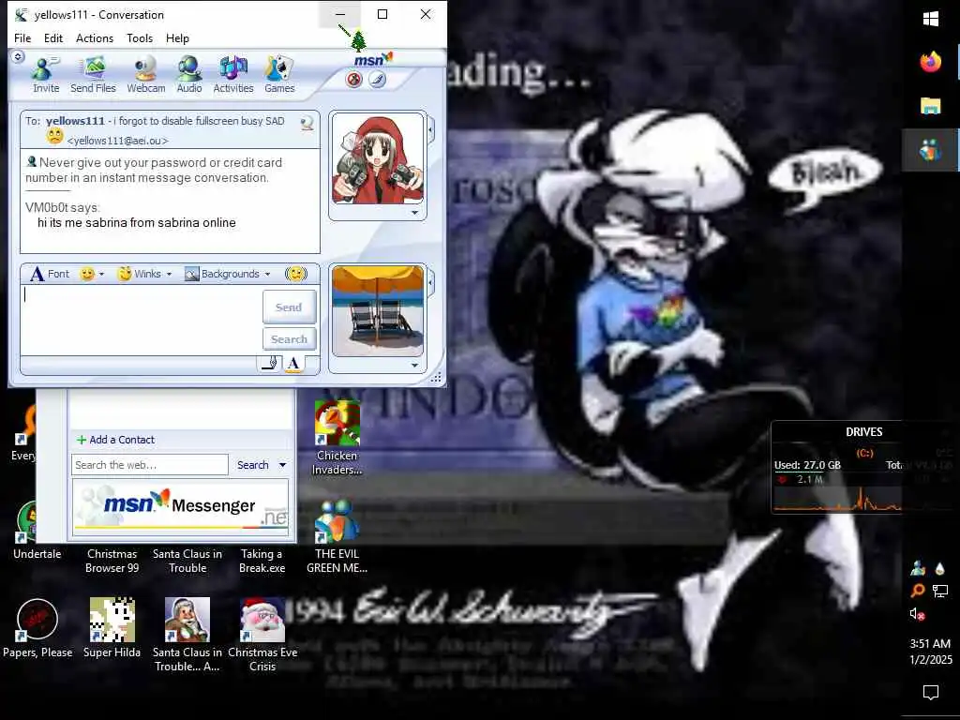
Task: Select the Super Hilda desktop shortcut
Action: click(x=112, y=628)
